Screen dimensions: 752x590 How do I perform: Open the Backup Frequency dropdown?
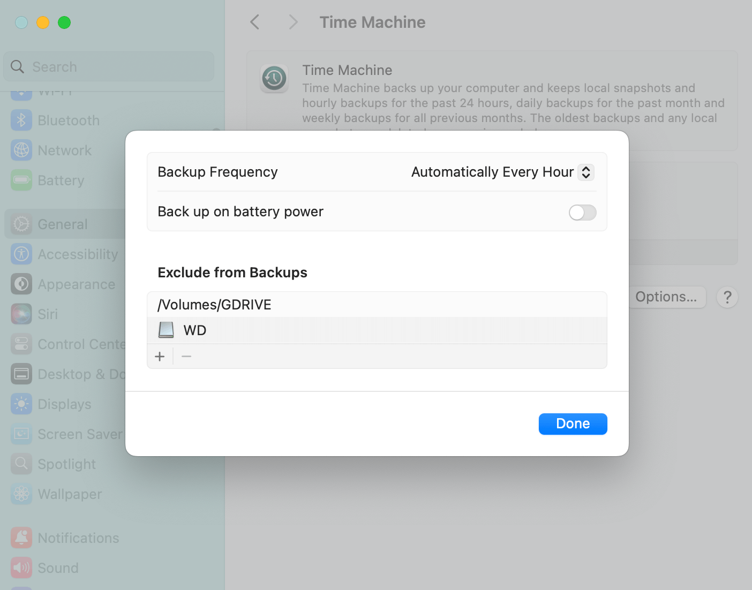click(x=585, y=172)
